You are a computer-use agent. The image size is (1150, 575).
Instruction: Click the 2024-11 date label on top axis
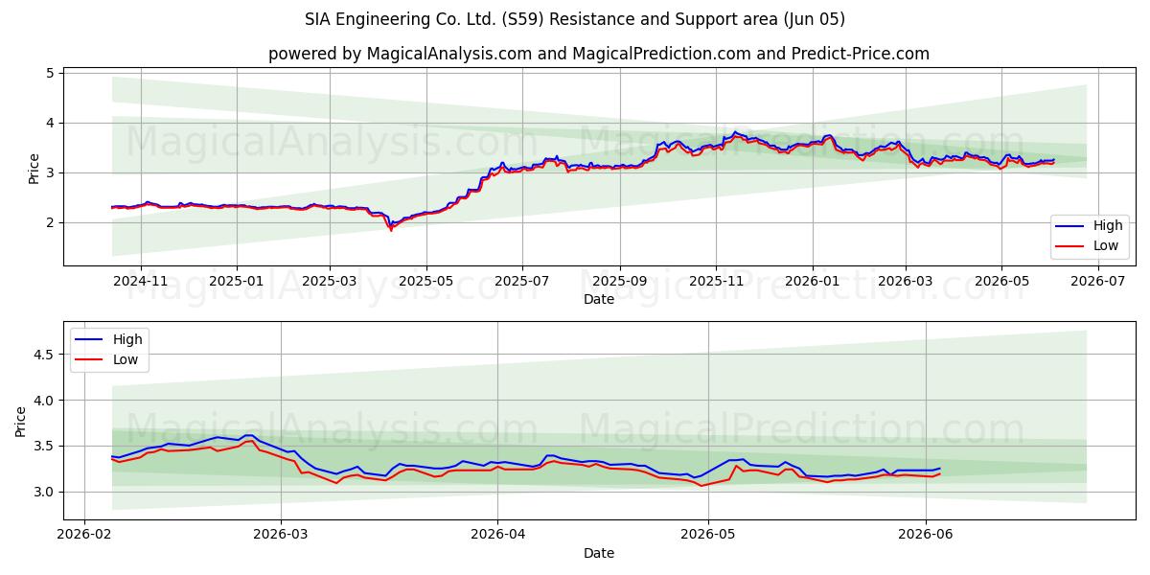141,282
